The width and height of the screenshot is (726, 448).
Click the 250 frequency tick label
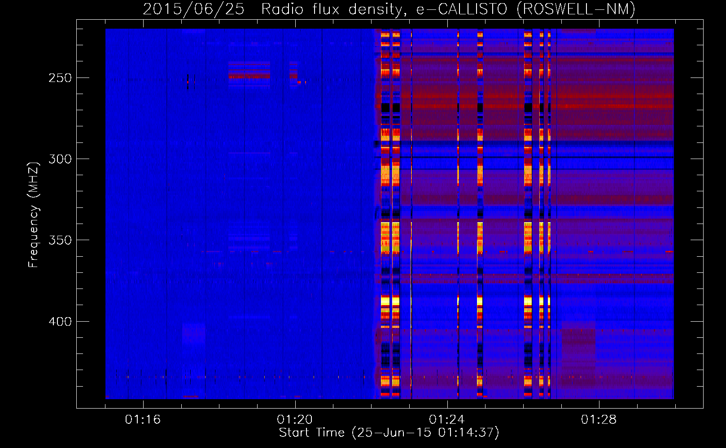pos(60,78)
